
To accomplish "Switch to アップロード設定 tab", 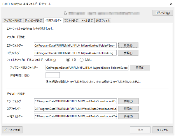I will (13, 21).
